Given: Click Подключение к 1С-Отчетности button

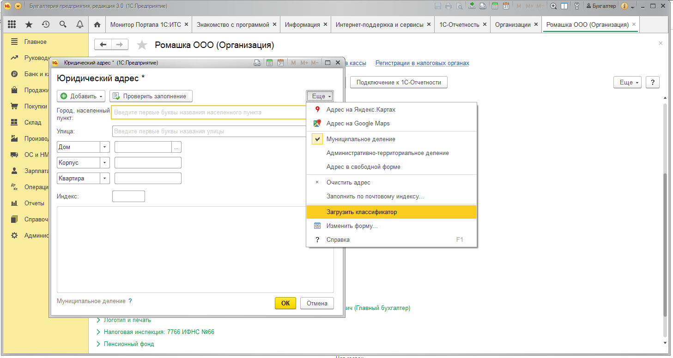Looking at the screenshot, I should tap(399, 82).
